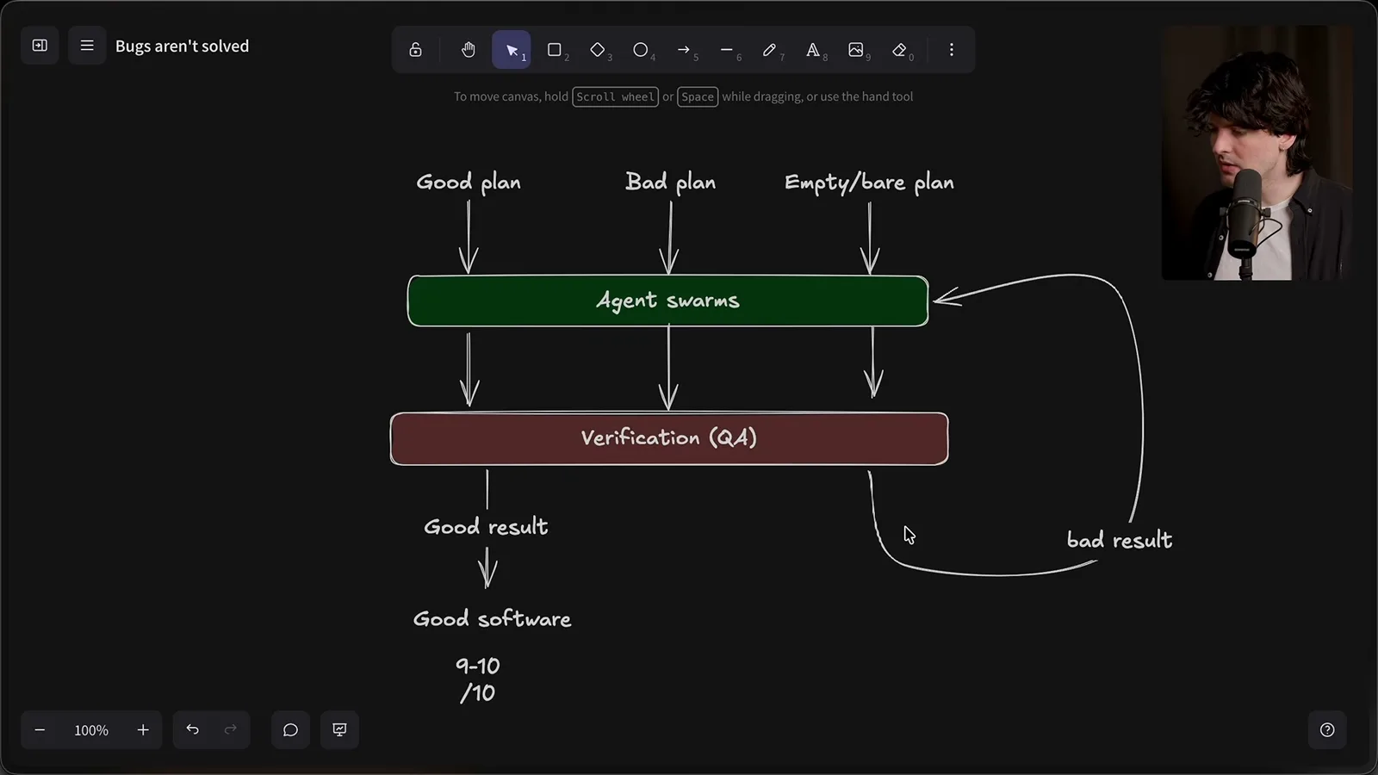The height and width of the screenshot is (775, 1378).
Task: Reset zoom via the 100% label
Action: 91,730
